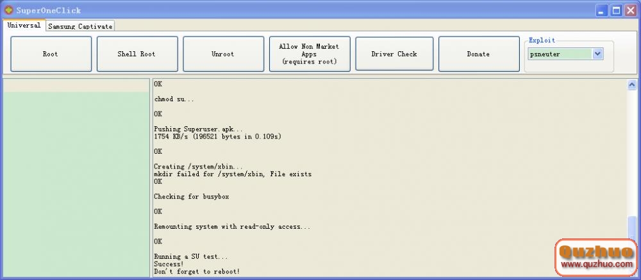This screenshot has height=280, width=641.
Task: Enable Allow Non Market Apps
Action: [x=310, y=54]
